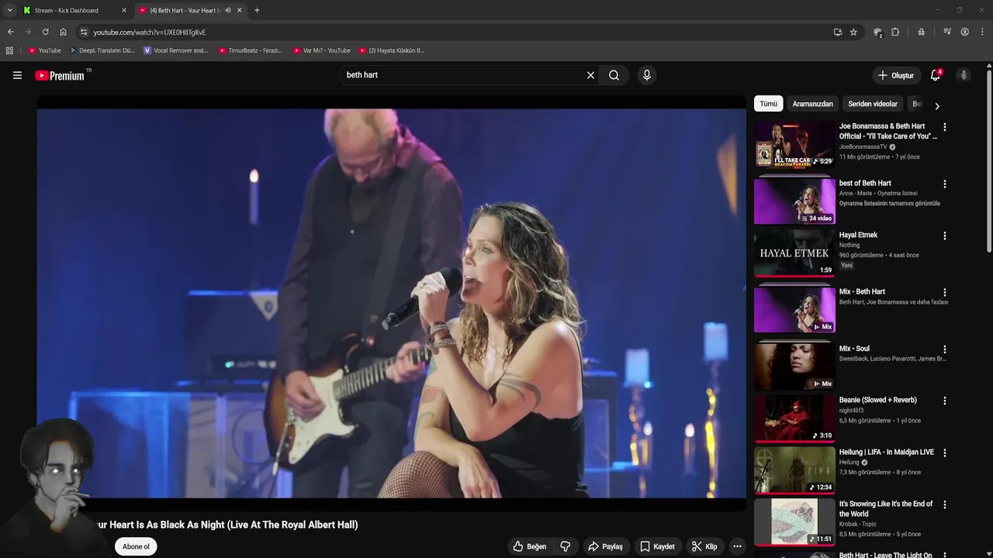993x558 pixels.
Task: Mute the Beth Hart tab audio icon
Action: pos(227,10)
